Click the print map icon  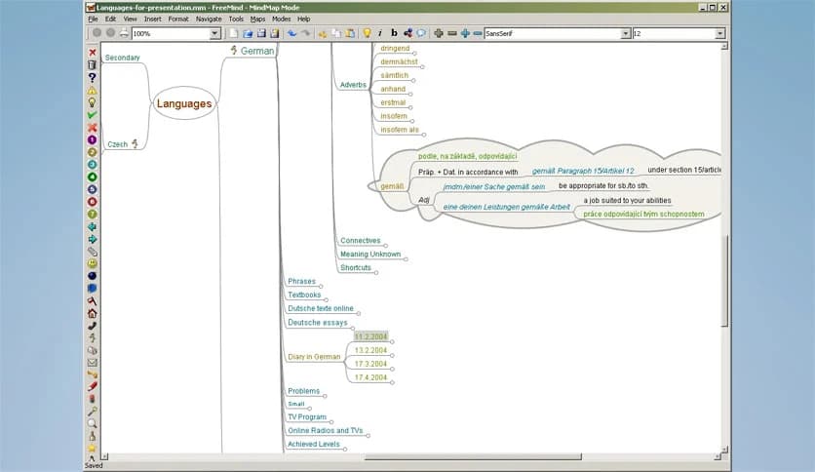[x=124, y=33]
